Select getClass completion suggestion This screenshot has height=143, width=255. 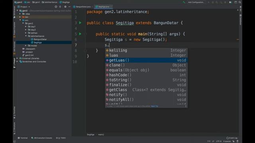pyautogui.click(x=146, y=90)
